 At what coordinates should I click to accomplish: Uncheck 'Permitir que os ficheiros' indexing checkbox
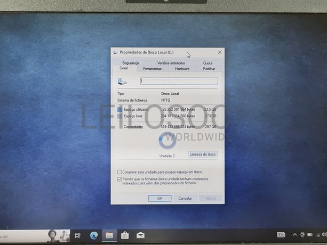click(119, 180)
